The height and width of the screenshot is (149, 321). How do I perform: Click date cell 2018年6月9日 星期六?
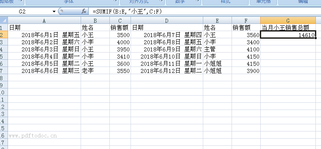coord(167,49)
